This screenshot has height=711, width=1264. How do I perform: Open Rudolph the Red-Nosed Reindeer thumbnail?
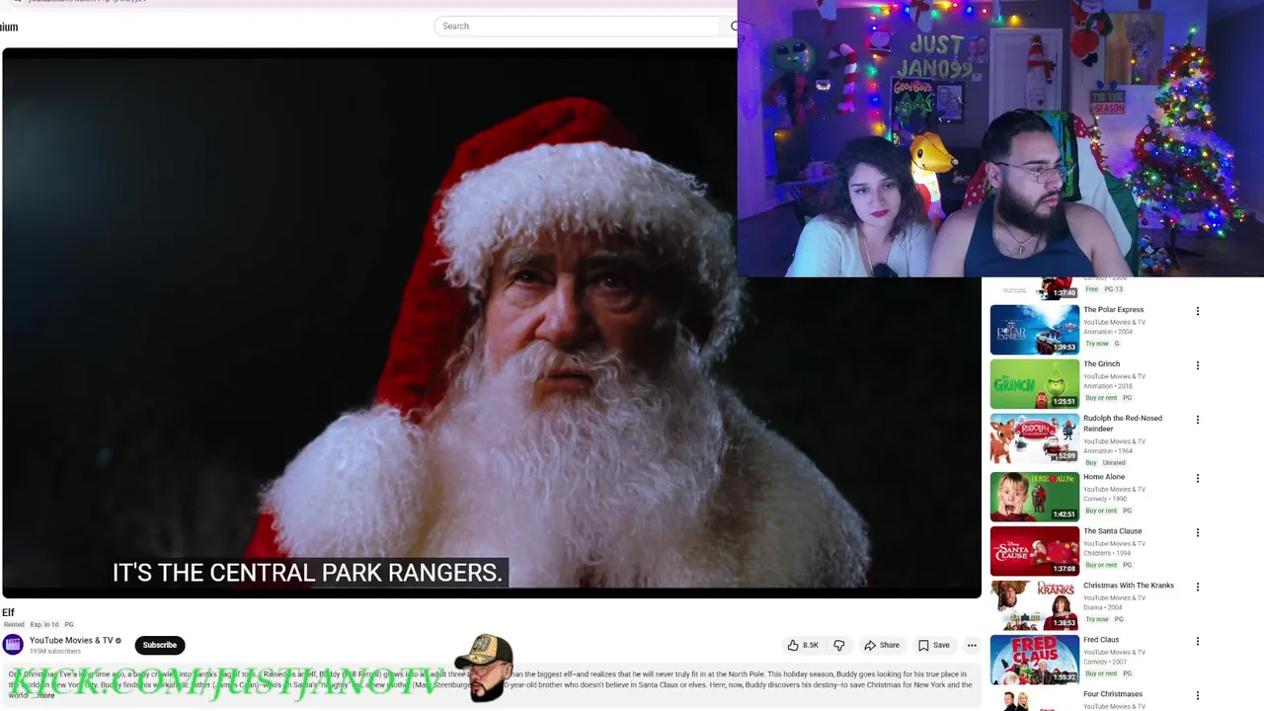pyautogui.click(x=1035, y=437)
